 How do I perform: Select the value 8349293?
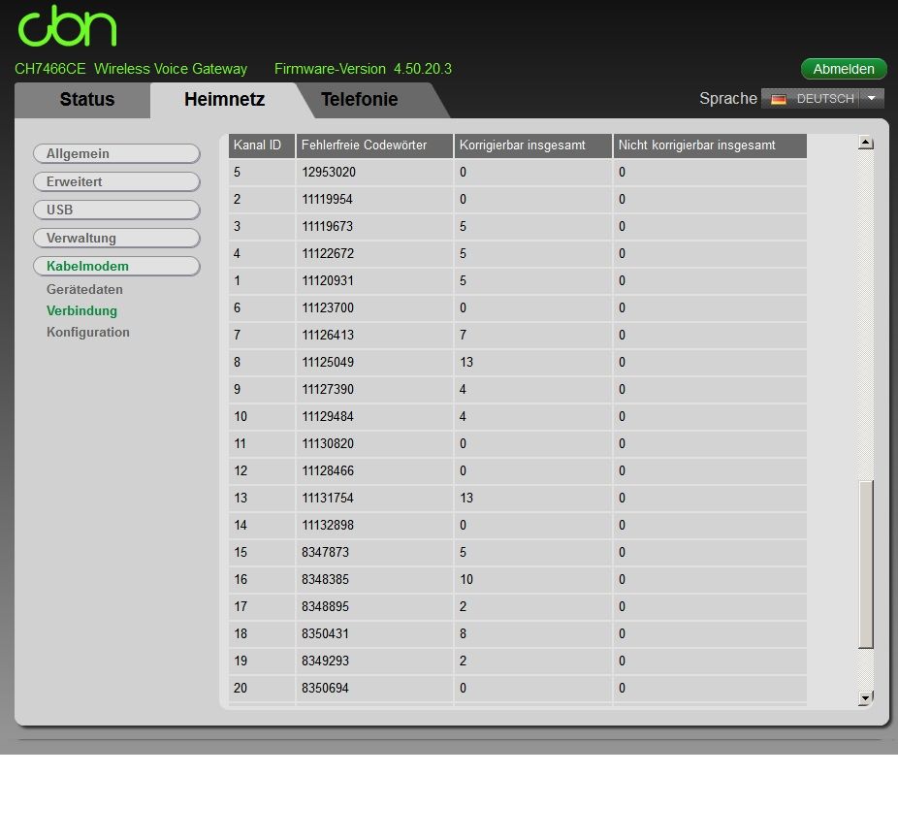point(325,661)
